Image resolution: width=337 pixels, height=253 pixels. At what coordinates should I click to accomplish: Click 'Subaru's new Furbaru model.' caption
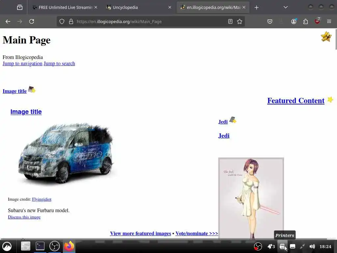tap(39, 211)
